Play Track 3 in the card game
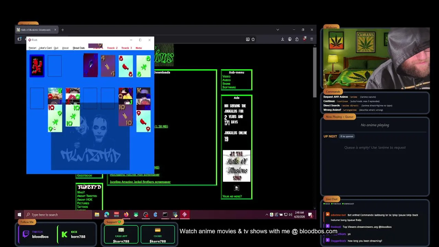The image size is (439, 247). coord(127,48)
